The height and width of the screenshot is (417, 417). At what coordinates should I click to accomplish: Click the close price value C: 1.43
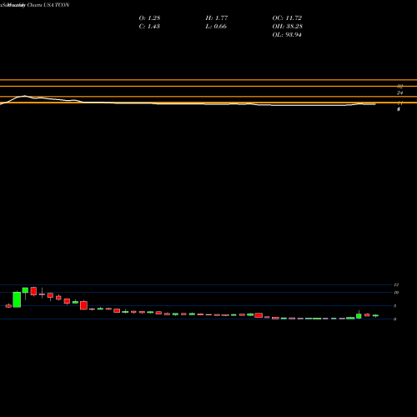pyautogui.click(x=149, y=27)
